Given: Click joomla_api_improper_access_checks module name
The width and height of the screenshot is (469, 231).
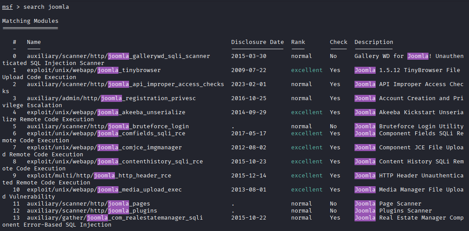Looking at the screenshot, I should point(126,84).
